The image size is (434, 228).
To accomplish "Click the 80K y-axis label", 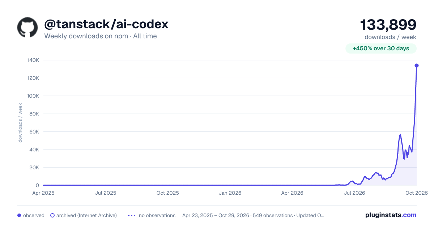I will 34,114.
